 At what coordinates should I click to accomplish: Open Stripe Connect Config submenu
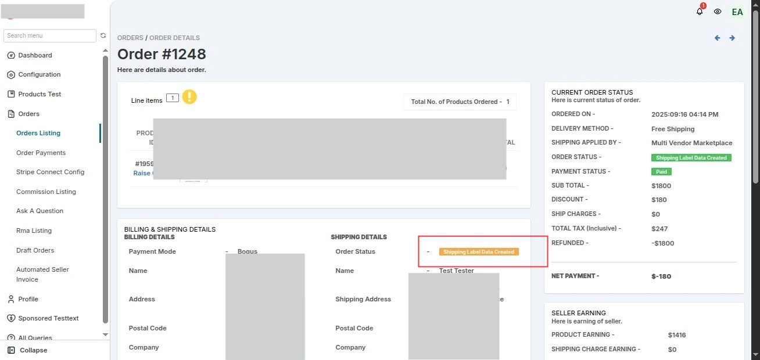[x=50, y=172]
